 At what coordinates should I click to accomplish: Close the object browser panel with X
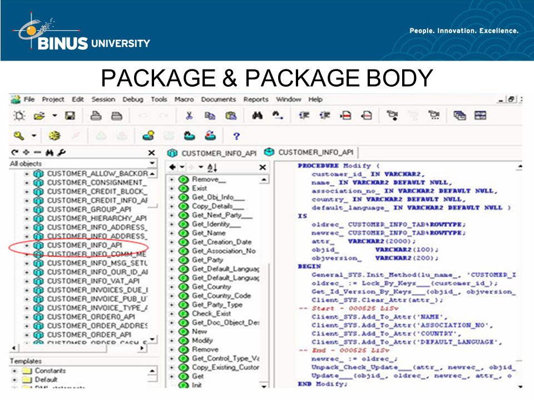click(x=151, y=153)
